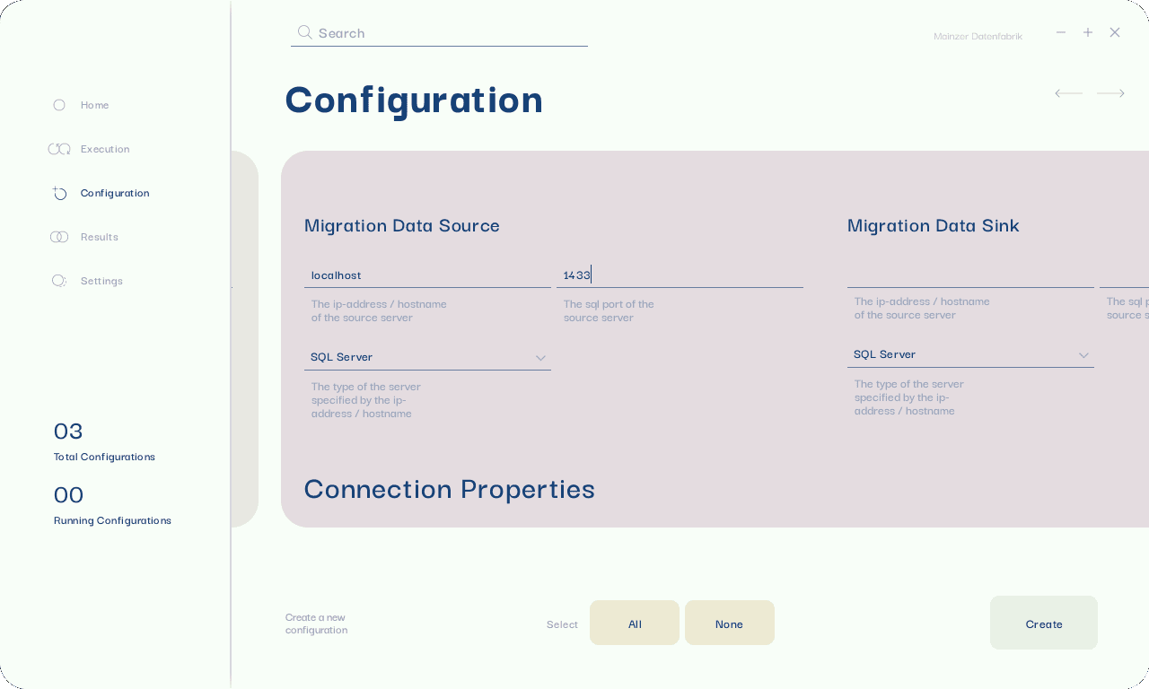Select All configurations button
This screenshot has height=689, width=1149.
coord(635,623)
